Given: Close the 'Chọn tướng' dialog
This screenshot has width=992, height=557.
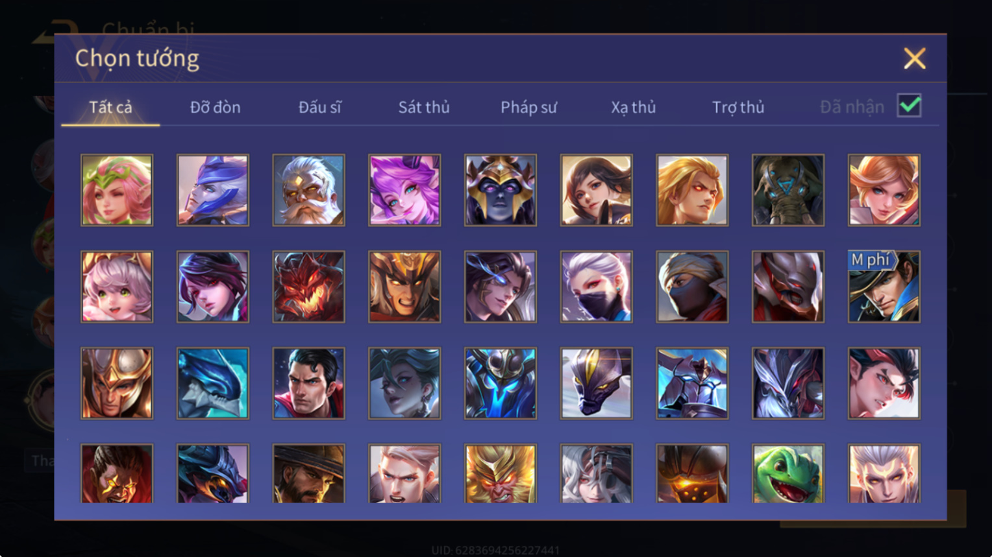Looking at the screenshot, I should (914, 58).
